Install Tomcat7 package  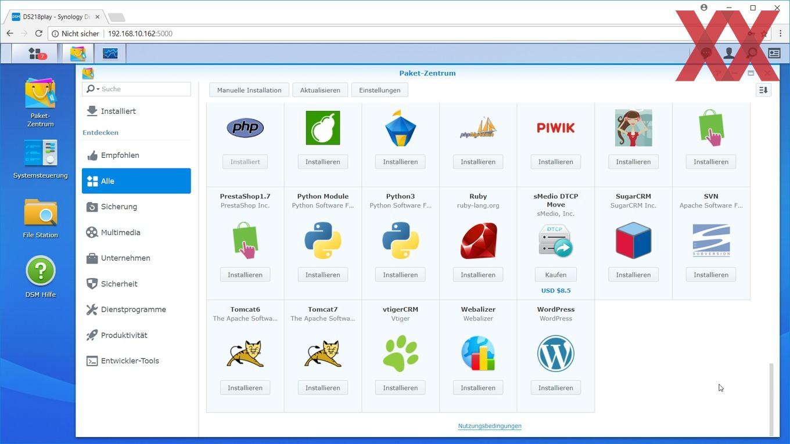pyautogui.click(x=323, y=388)
